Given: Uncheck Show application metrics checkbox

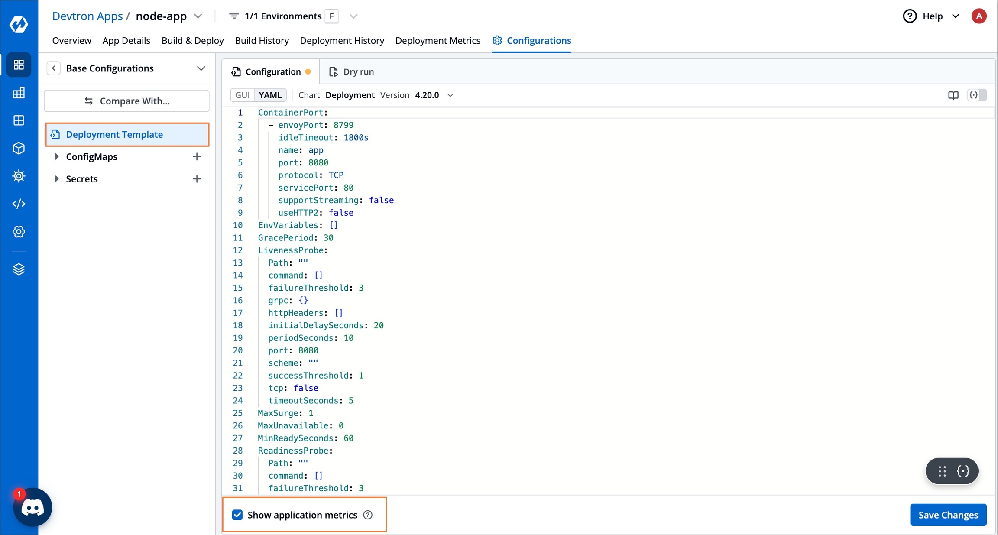Looking at the screenshot, I should 237,515.
